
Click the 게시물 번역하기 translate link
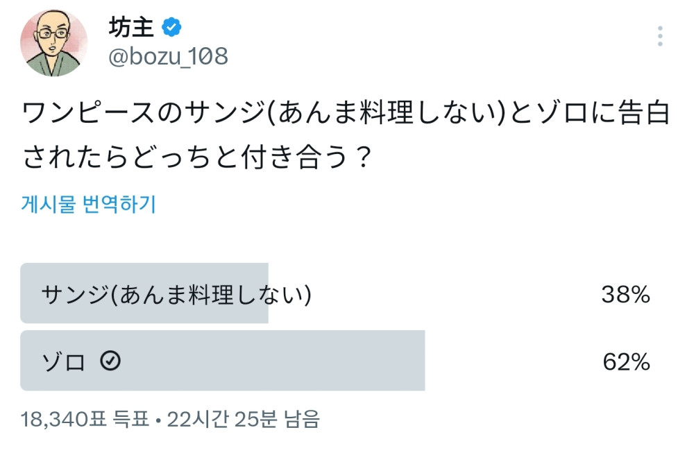[x=89, y=205]
